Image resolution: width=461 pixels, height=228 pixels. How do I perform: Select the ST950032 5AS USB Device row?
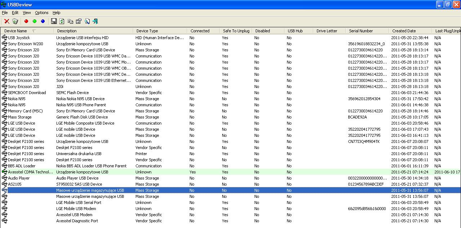click(230, 184)
